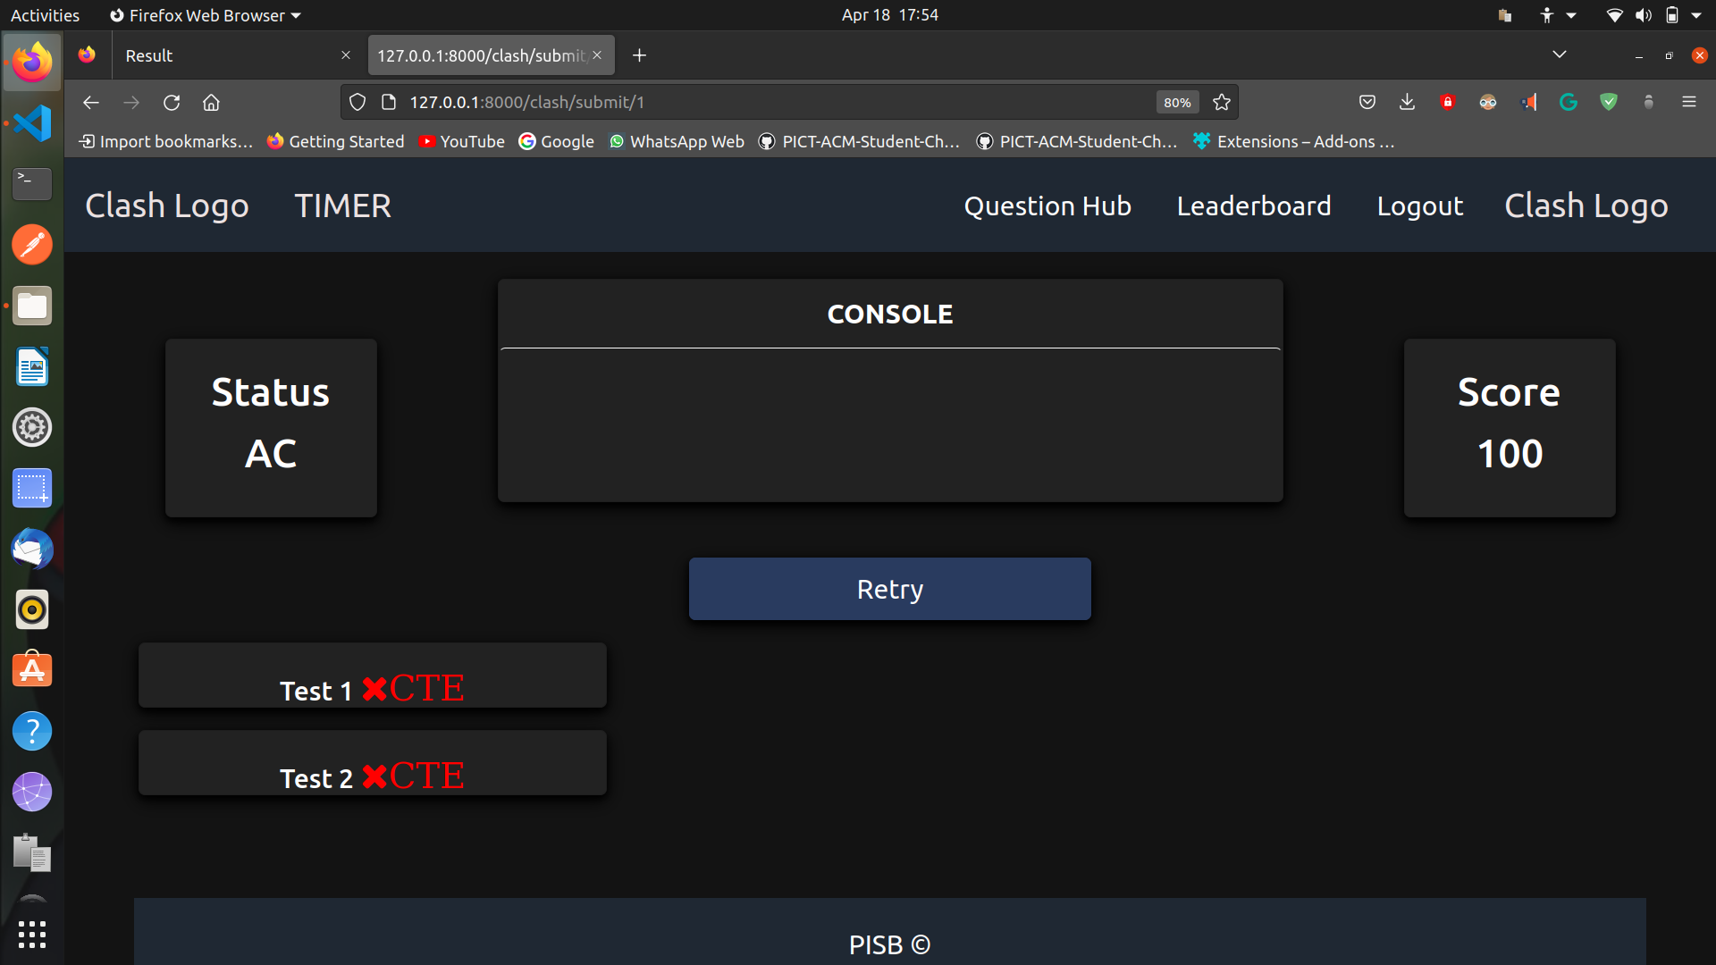Open Firefox from the Ubuntu dock
This screenshot has height=965, width=1716.
click(32, 62)
